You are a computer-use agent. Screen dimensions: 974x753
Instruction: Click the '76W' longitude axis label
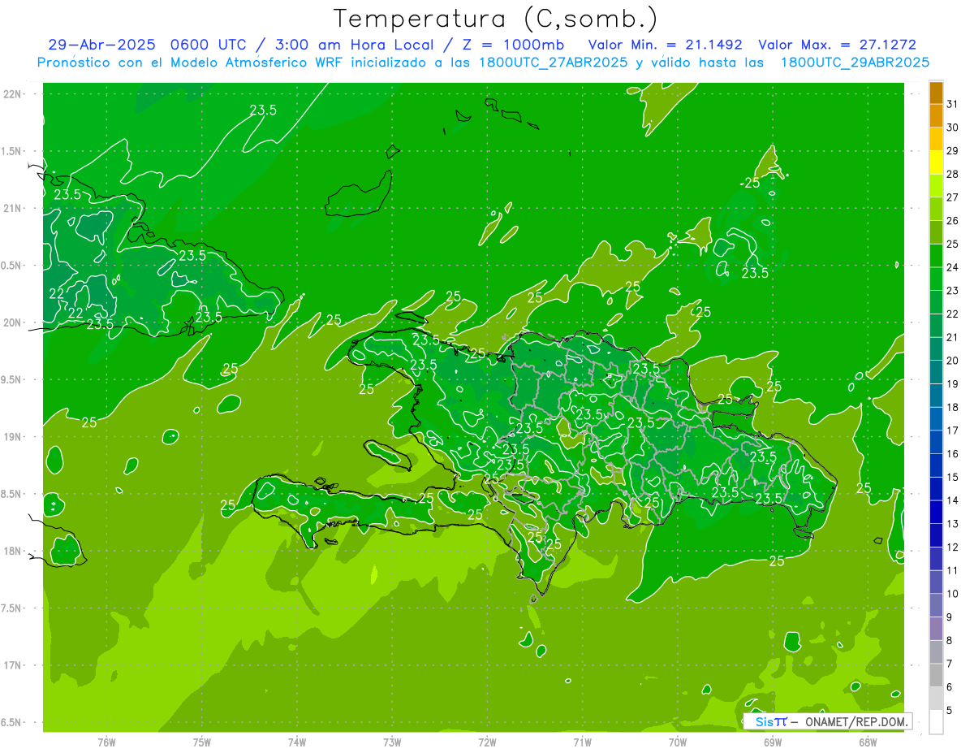(x=106, y=742)
